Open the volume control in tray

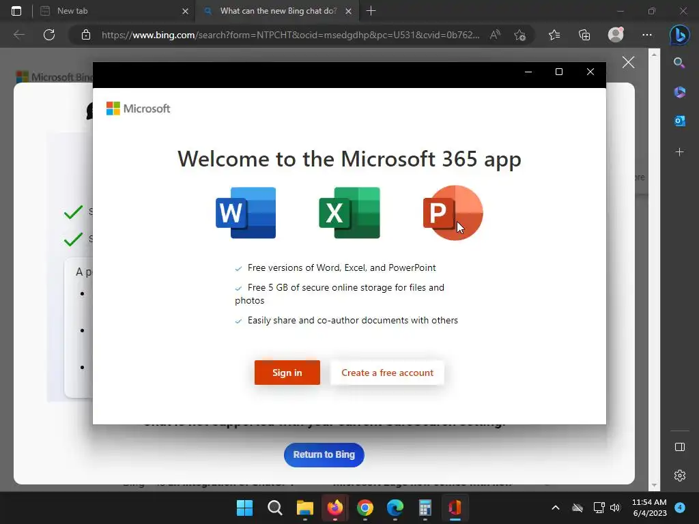615,508
